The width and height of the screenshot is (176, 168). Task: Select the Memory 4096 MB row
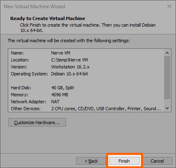(x=86, y=95)
